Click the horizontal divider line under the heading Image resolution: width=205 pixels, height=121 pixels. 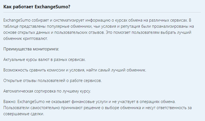(102, 12)
